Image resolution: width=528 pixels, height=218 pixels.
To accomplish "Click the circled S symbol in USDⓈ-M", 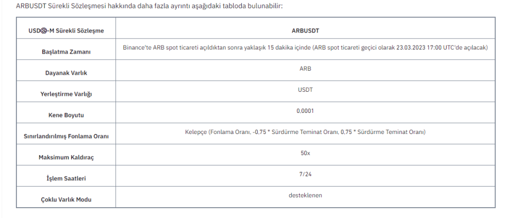I will [x=45, y=30].
